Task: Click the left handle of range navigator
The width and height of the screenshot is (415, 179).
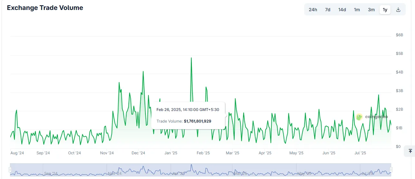Action: point(10,169)
